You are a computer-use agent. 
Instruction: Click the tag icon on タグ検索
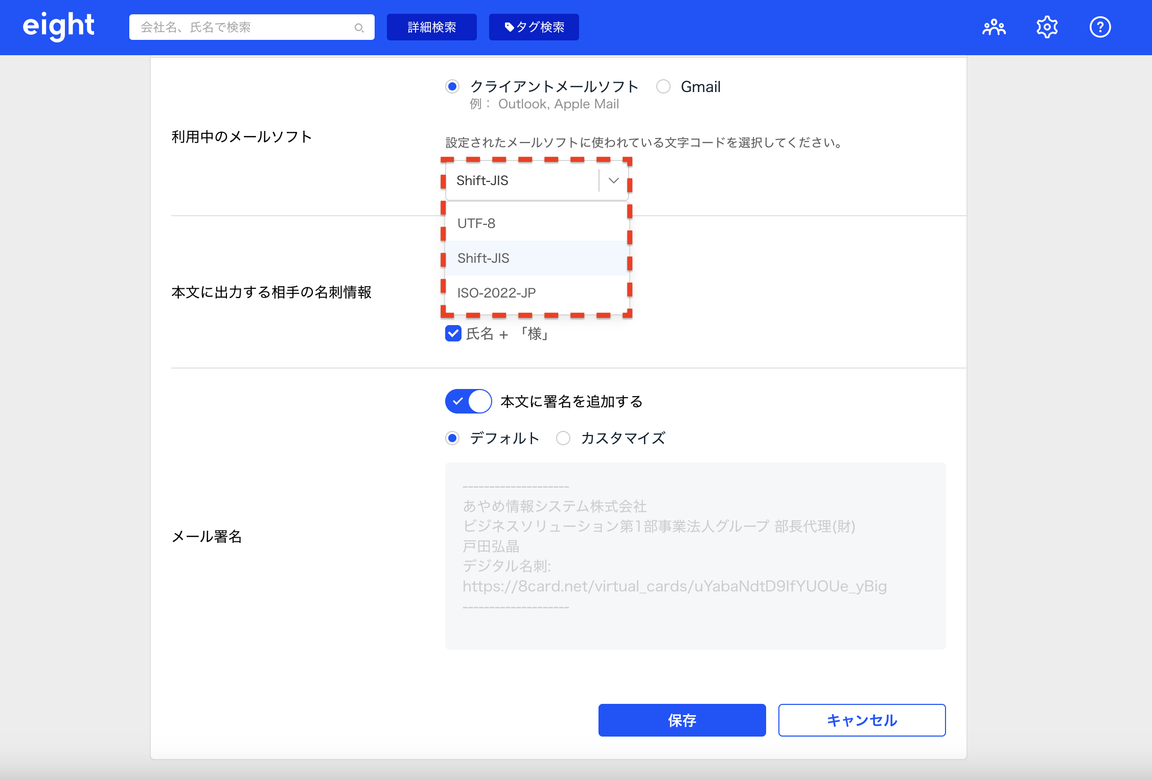(x=509, y=27)
